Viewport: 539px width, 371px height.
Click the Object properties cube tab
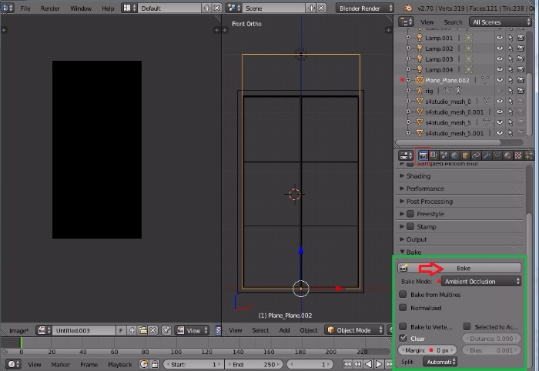[467, 155]
